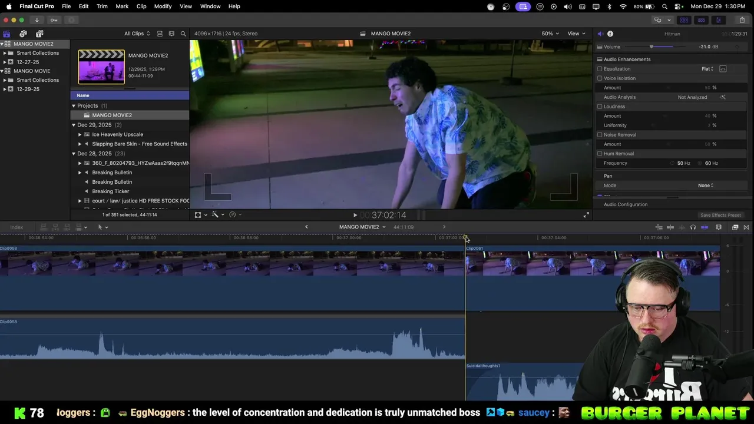Show the photos and audio sidebar

pyautogui.click(x=23, y=34)
